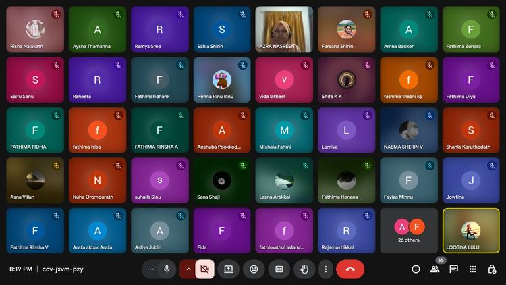Viewport: 506px width, 285px height.
Task: Open the chat messages panel
Action: point(453,269)
